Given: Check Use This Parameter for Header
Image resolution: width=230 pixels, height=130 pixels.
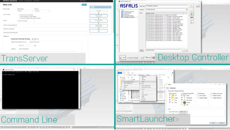Looking at the screenshot, I should (19, 49).
